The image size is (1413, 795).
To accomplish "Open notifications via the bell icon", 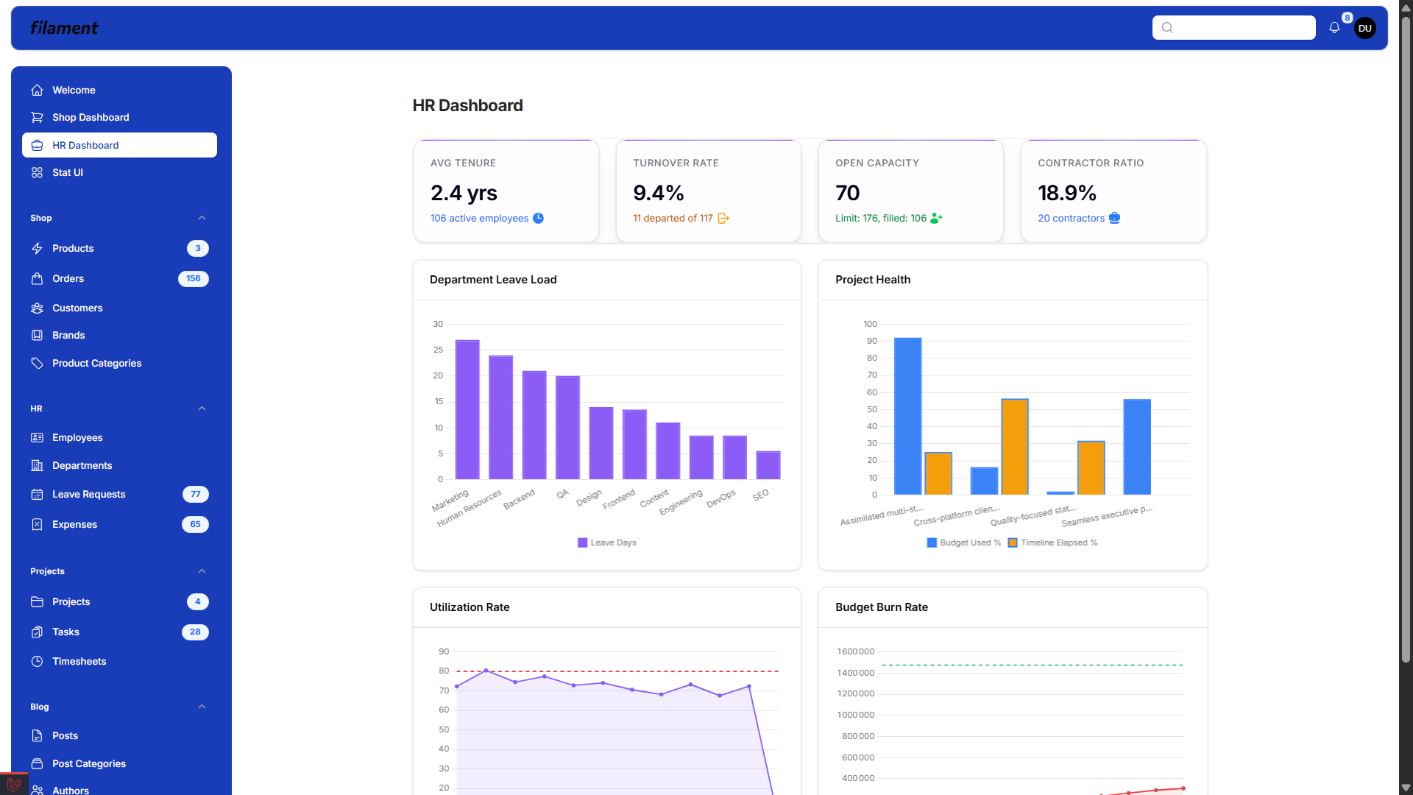I will [1334, 28].
